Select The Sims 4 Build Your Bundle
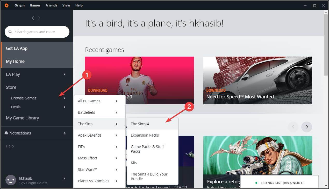The width and height of the screenshot is (329, 189). (153, 177)
